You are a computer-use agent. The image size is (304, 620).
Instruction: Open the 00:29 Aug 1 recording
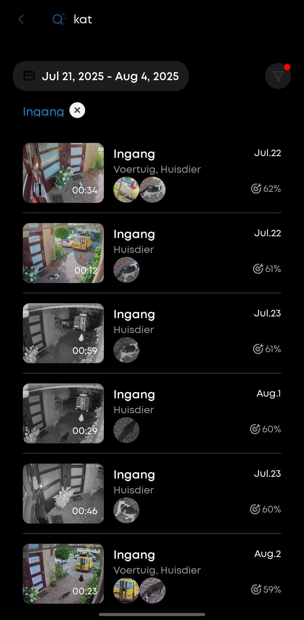63,413
